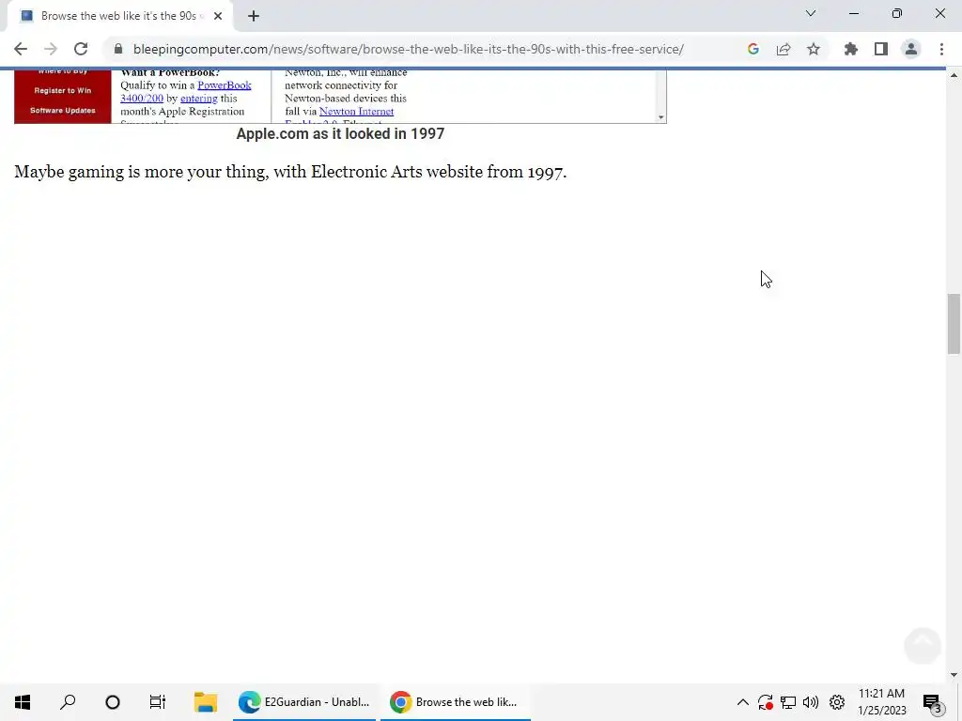Show hidden system tray icons

click(x=742, y=702)
